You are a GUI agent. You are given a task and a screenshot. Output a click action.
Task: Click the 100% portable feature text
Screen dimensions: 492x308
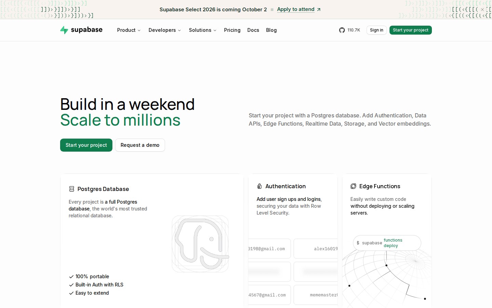tap(92, 277)
